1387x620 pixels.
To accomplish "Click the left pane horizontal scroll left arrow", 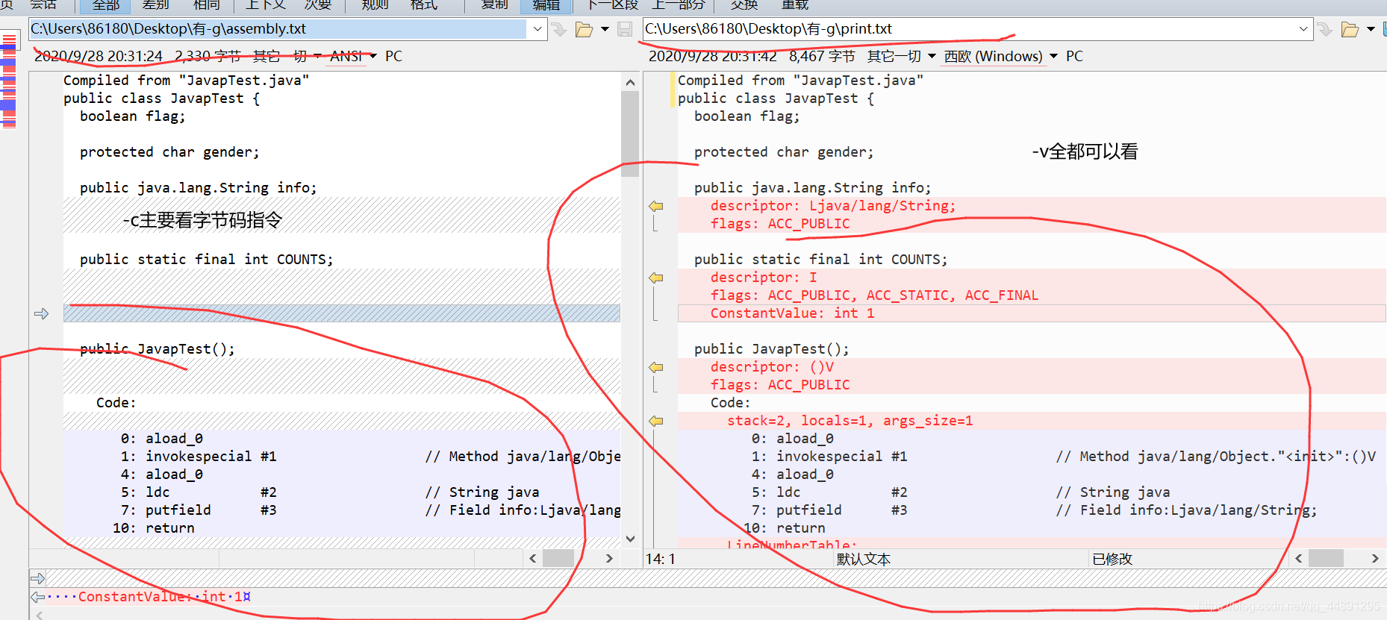I will tap(532, 558).
